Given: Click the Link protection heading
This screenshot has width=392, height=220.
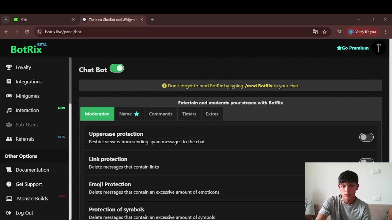Looking at the screenshot, I should [x=108, y=159].
